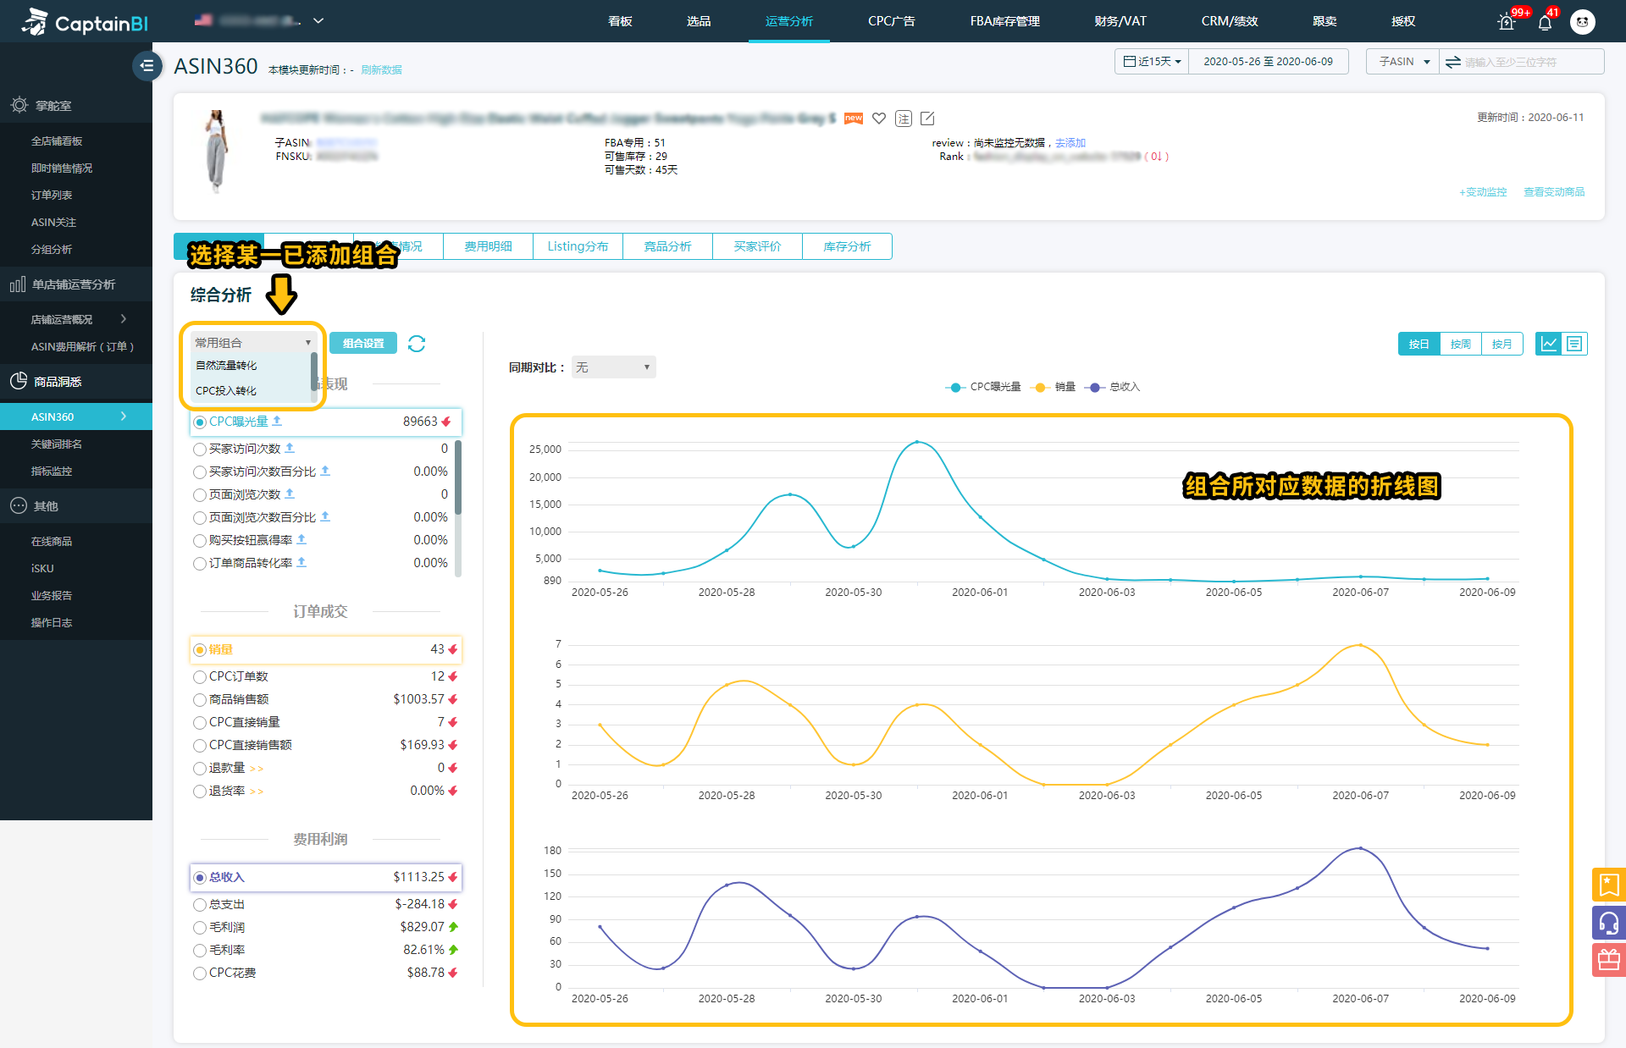
Task: Select the CPC花费 radio button
Action: 200,974
